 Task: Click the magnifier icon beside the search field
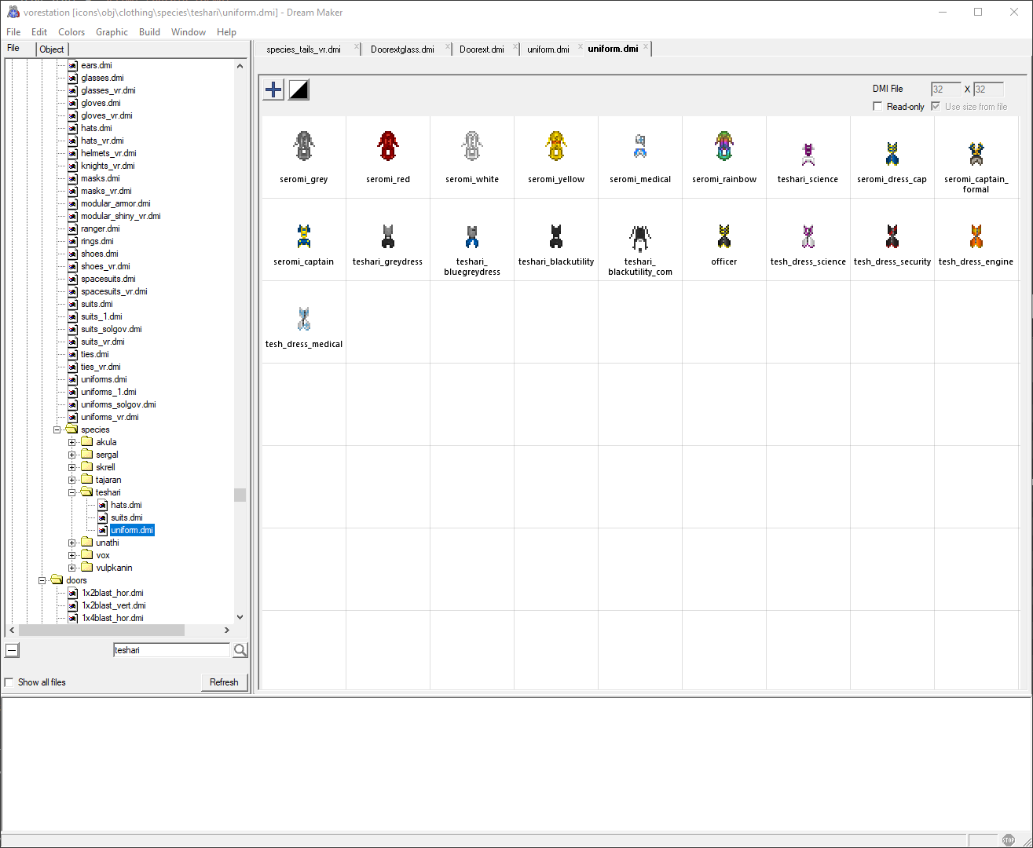coord(240,649)
